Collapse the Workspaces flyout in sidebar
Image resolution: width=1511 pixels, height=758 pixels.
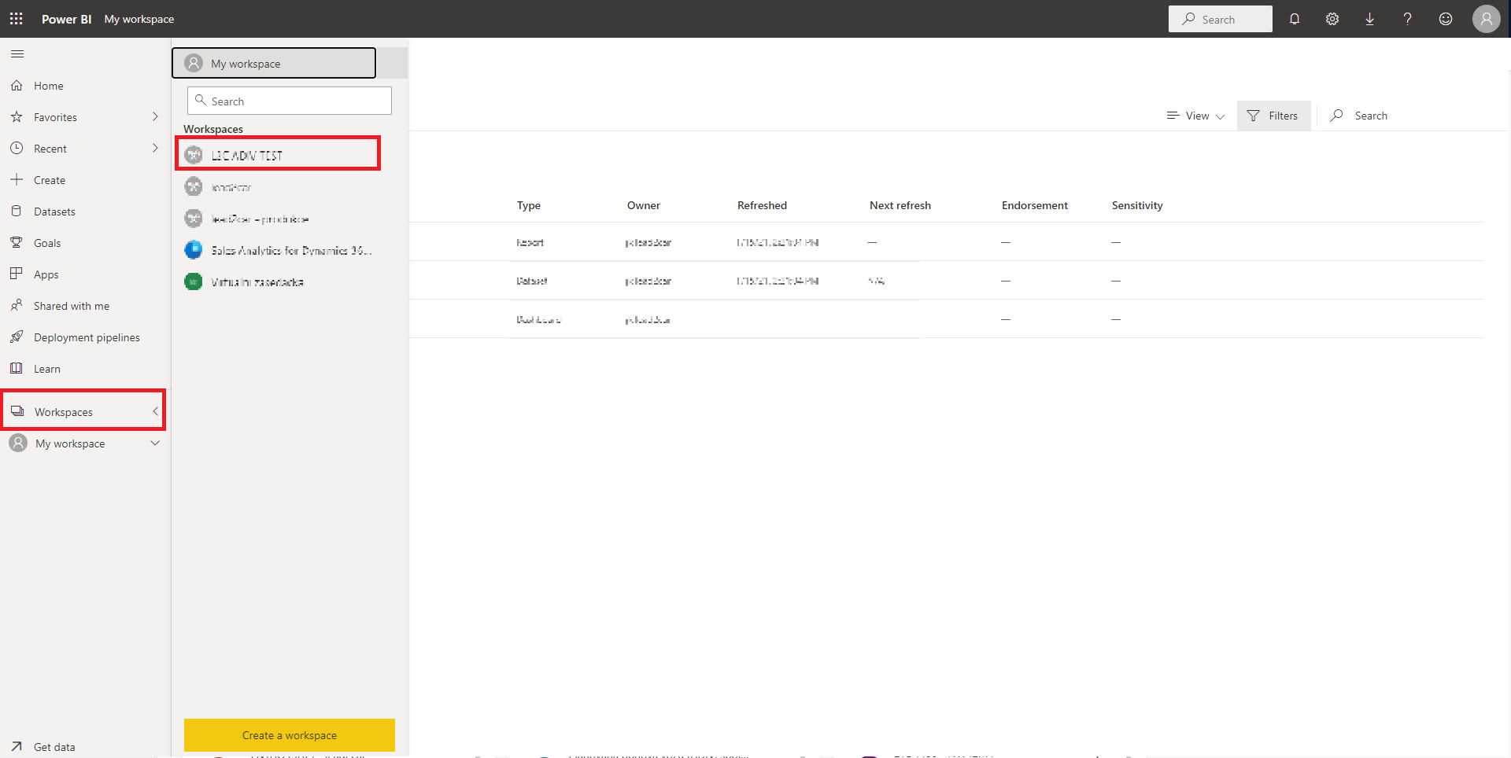click(x=155, y=412)
